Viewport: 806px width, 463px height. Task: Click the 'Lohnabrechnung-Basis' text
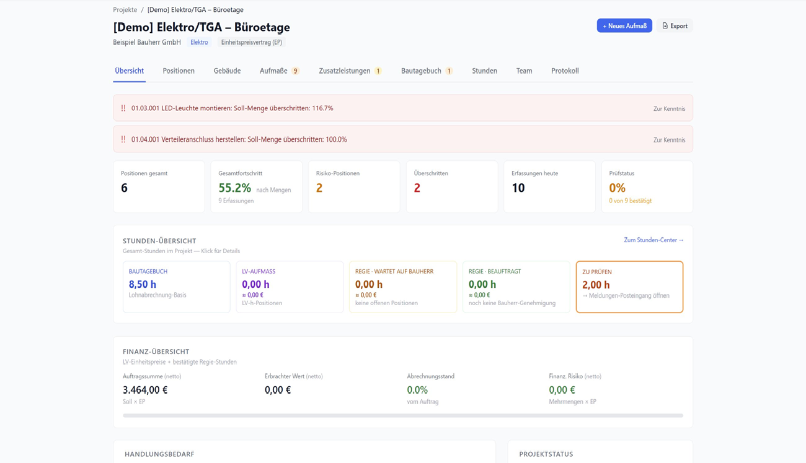(157, 295)
